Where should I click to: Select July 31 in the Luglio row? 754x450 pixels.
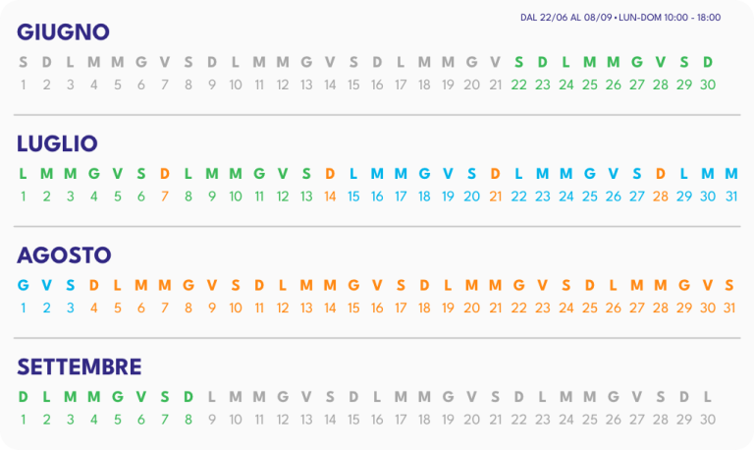[731, 197]
